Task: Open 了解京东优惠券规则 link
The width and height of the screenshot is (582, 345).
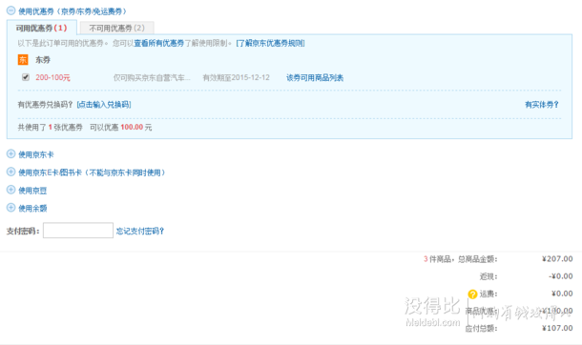Action: (270, 43)
